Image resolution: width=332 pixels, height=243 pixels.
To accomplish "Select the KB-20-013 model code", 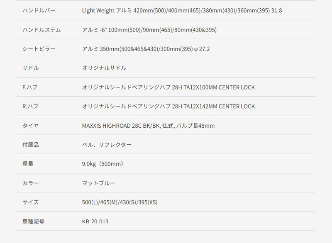I will [95, 221].
